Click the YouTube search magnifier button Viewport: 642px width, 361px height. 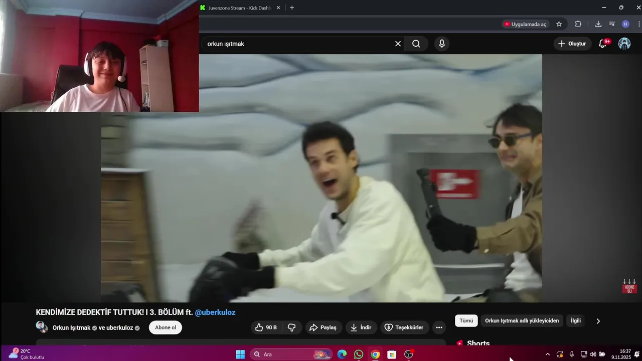(416, 44)
